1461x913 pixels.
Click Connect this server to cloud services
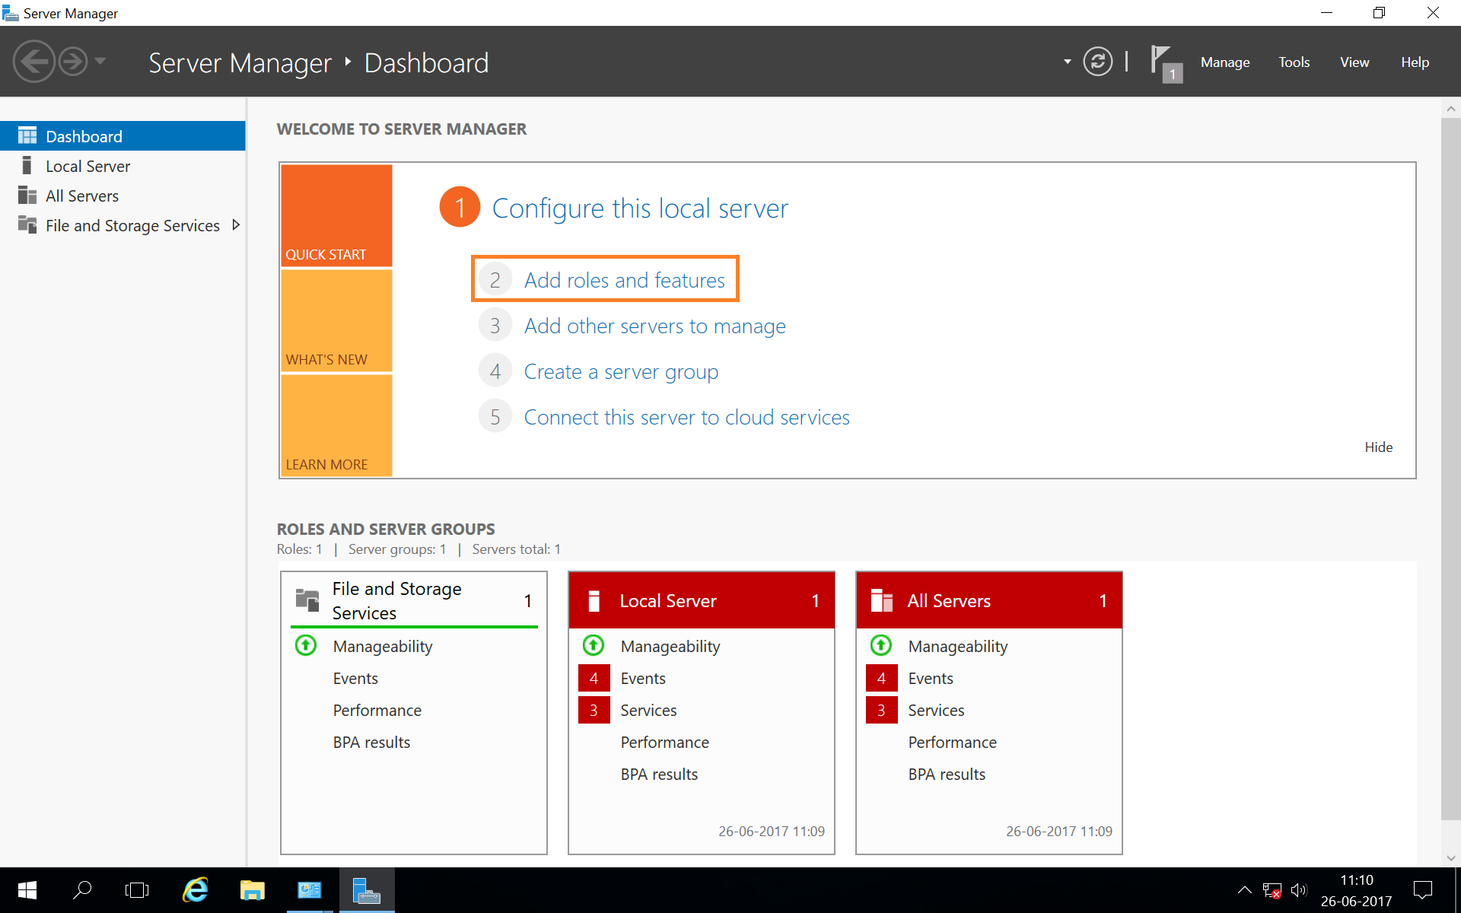click(687, 417)
